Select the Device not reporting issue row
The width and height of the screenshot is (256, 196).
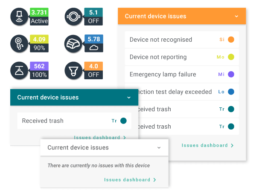coord(182,57)
